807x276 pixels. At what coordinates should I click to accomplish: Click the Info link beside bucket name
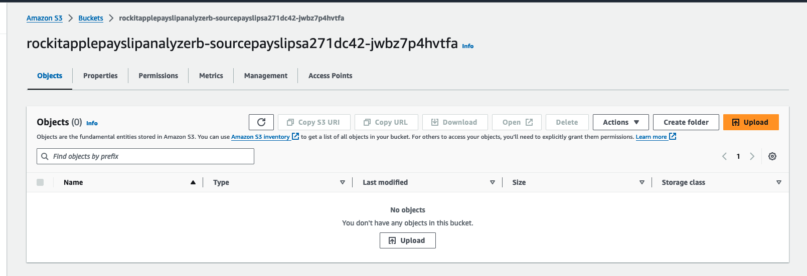[x=468, y=46]
